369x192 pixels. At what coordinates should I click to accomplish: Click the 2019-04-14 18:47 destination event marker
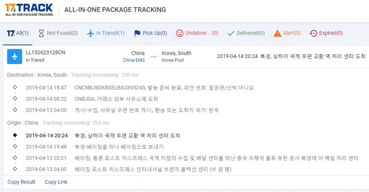tap(15, 87)
